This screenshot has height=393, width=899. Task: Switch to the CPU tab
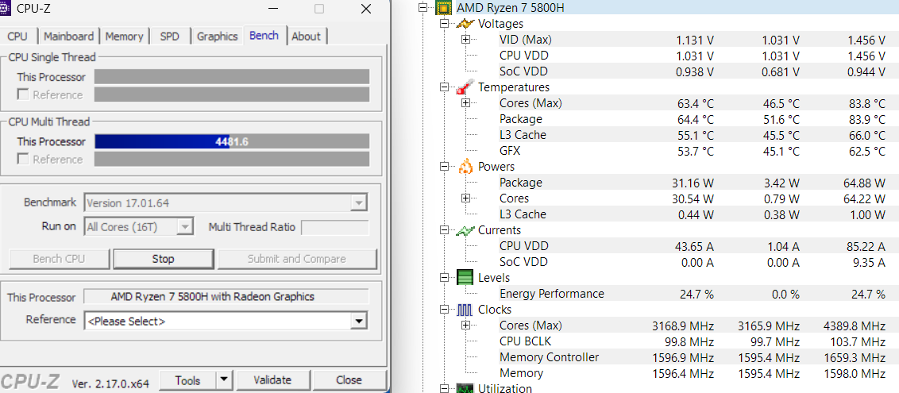pos(17,36)
